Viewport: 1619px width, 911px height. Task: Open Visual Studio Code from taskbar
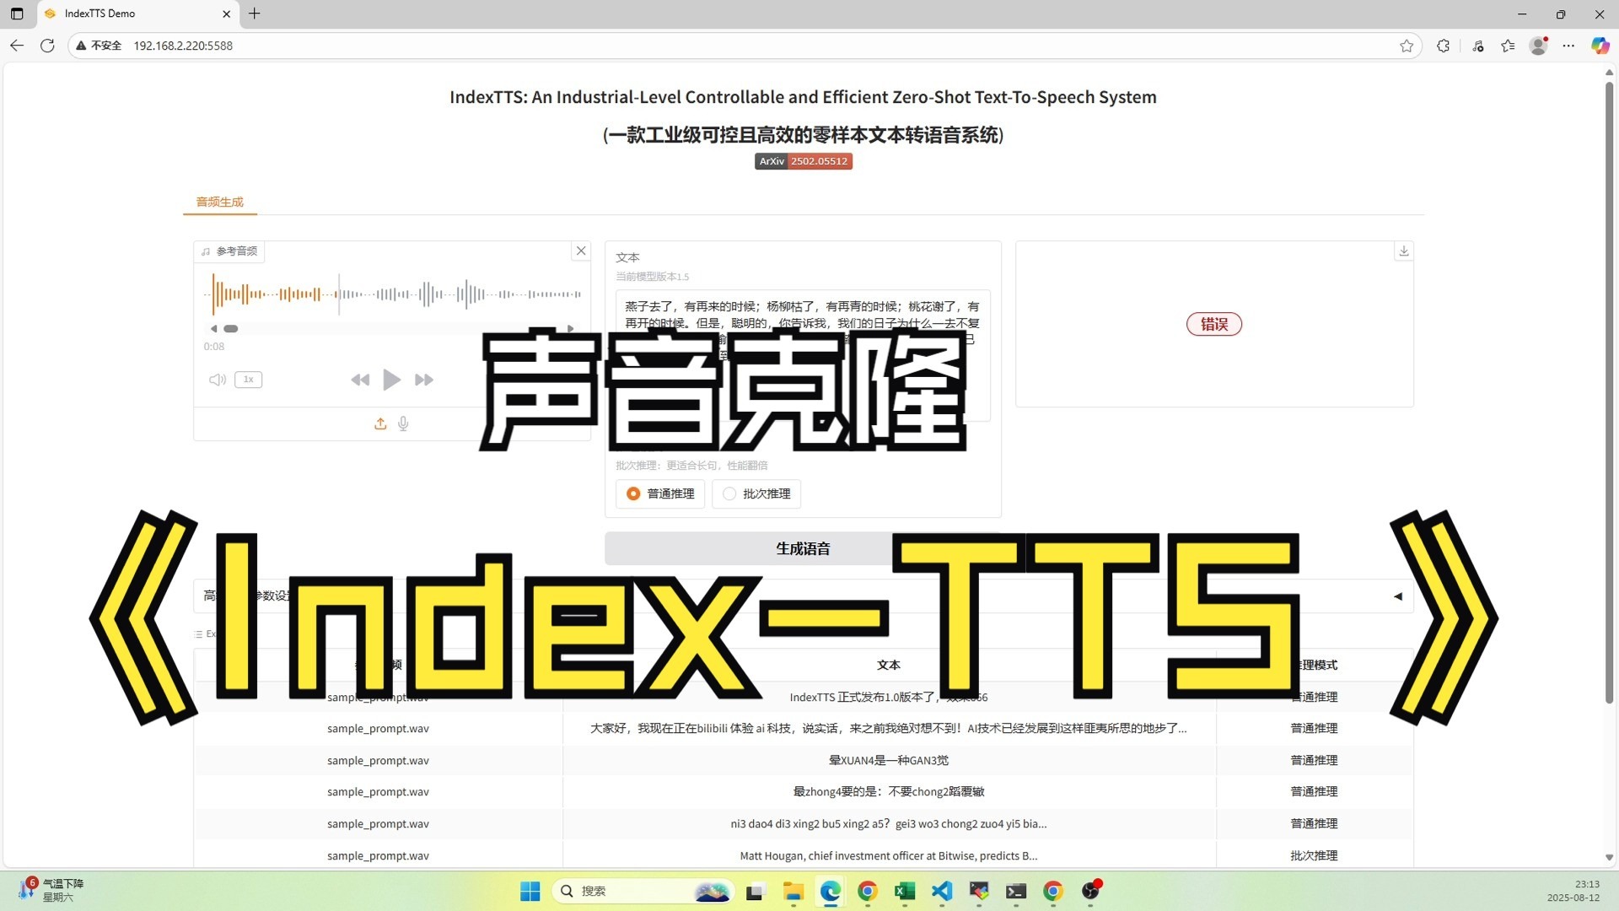942,891
